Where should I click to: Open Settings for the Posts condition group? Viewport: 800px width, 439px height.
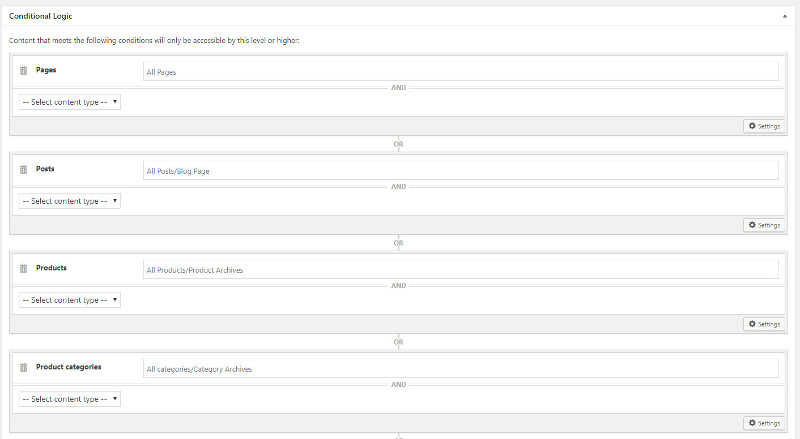pos(764,225)
